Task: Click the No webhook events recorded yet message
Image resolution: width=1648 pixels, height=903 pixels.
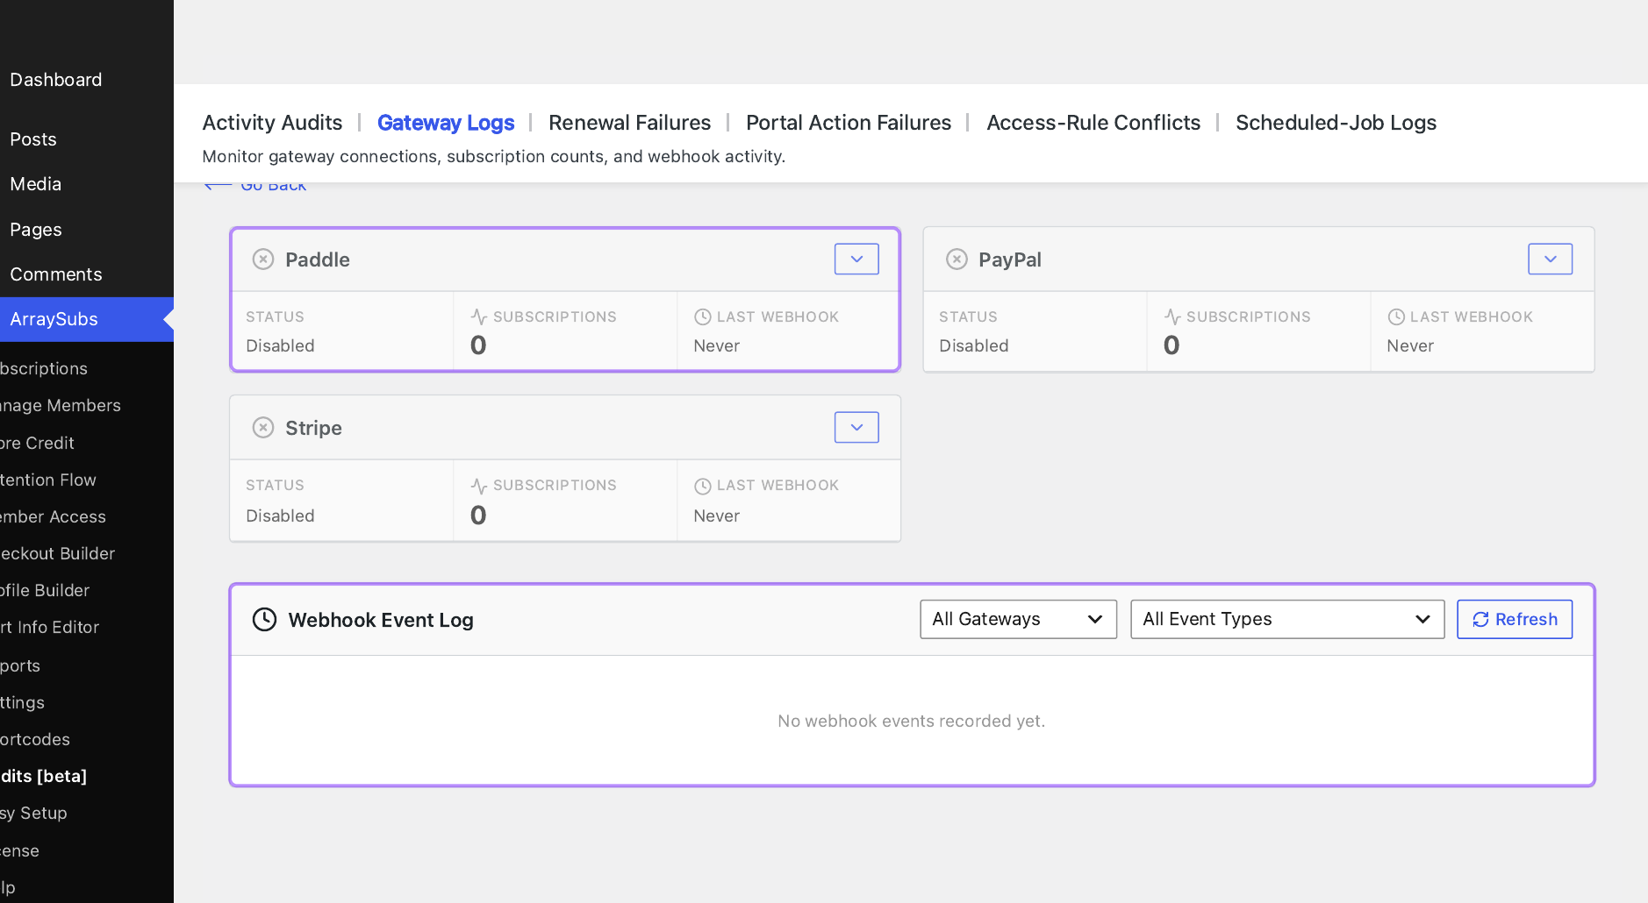Action: click(x=911, y=721)
